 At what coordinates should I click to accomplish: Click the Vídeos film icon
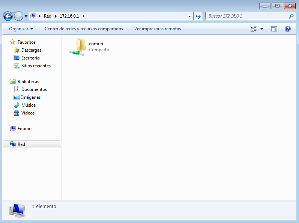pyautogui.click(x=17, y=113)
